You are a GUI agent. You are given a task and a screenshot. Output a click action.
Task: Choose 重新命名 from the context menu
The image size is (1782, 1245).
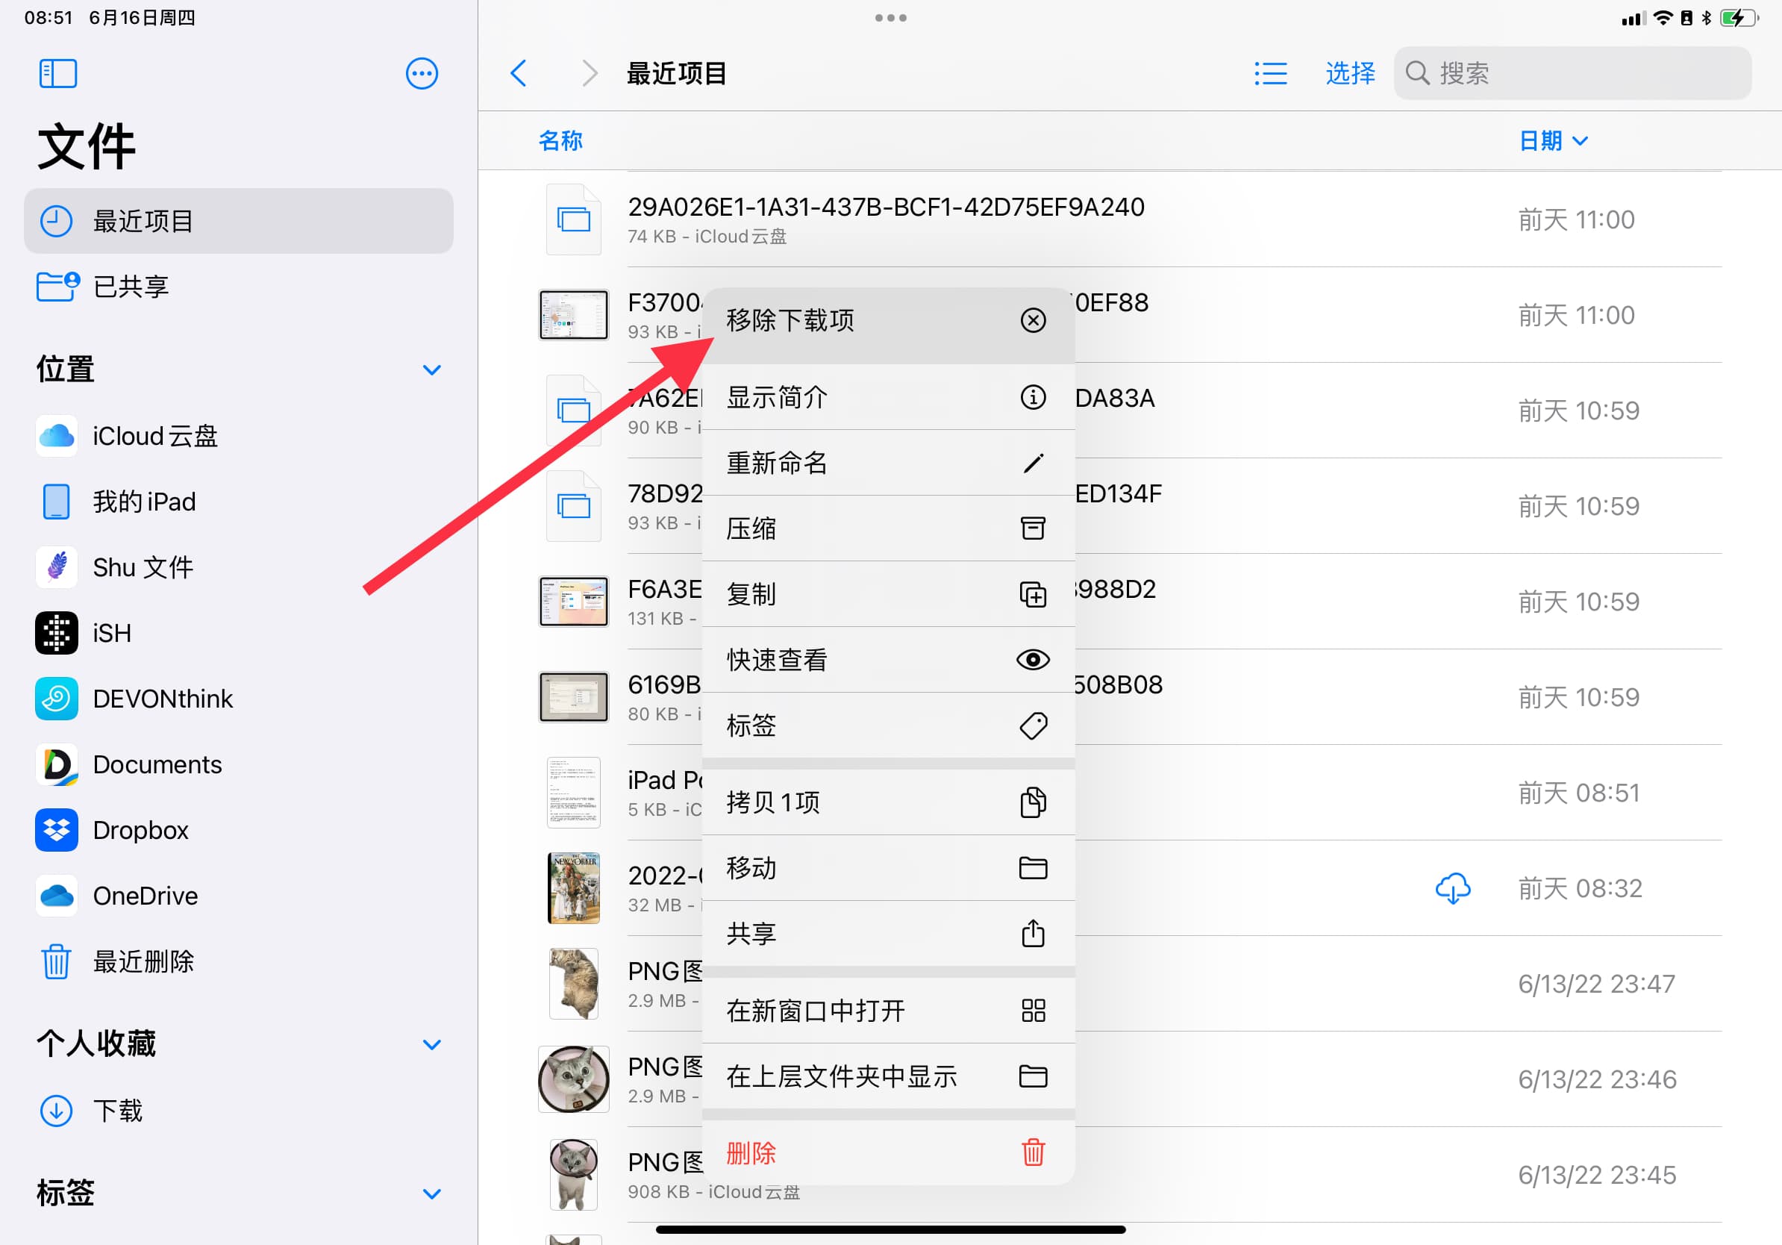(x=888, y=464)
